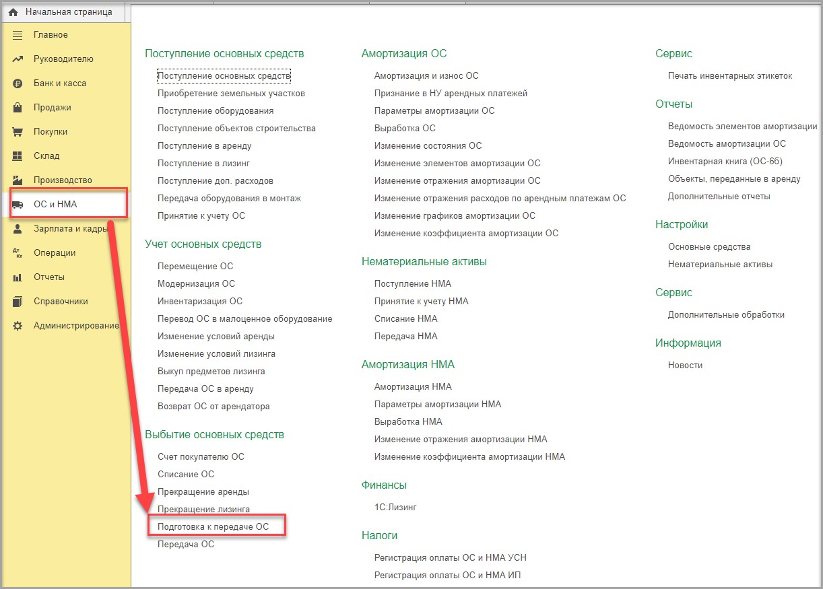Open Поступление основных средств link
823x589 pixels.
tap(224, 76)
